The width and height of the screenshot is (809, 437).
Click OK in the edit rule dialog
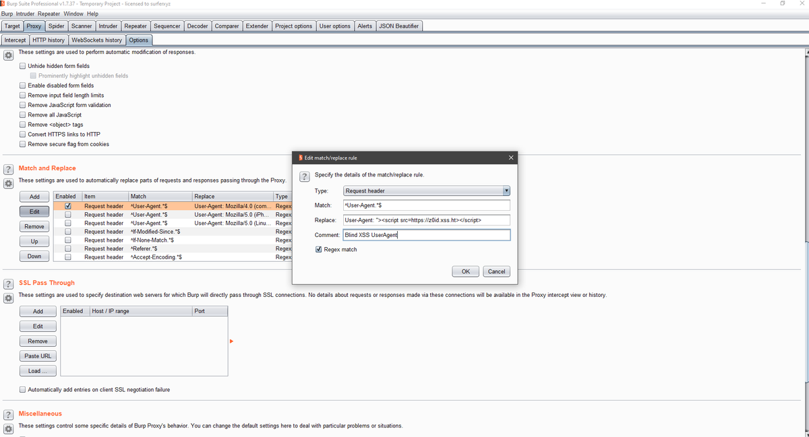pos(466,271)
